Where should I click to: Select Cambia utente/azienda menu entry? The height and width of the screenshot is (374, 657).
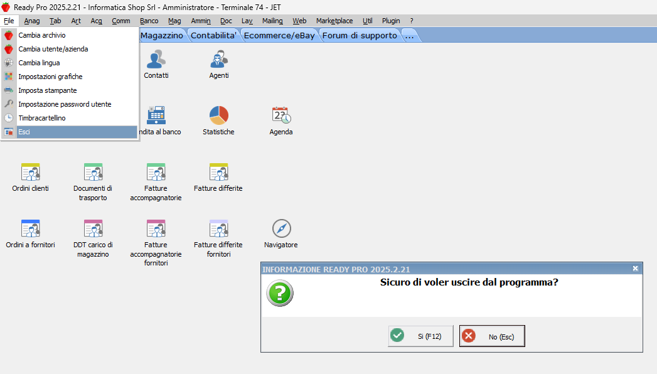[x=70, y=49]
